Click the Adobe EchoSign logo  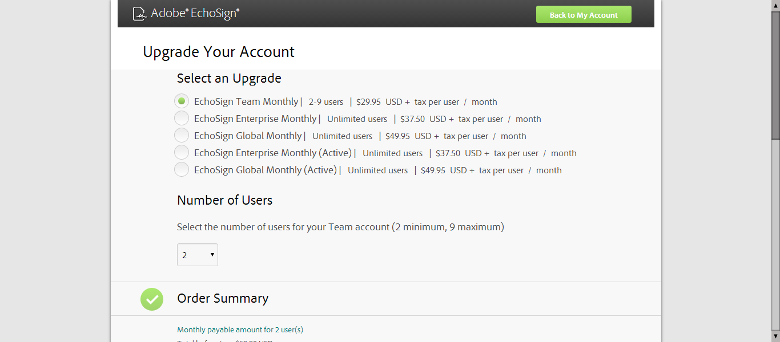click(186, 13)
